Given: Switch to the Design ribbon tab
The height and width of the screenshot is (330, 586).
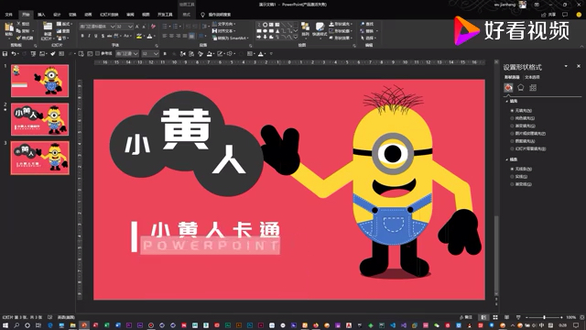Looking at the screenshot, I should 57,15.
